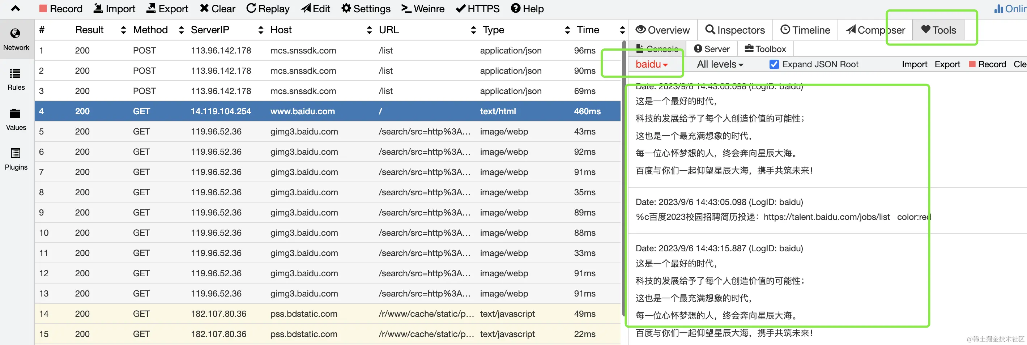Screen dimensions: 1027x345
Task: Open the Help menu
Action: 527,9
